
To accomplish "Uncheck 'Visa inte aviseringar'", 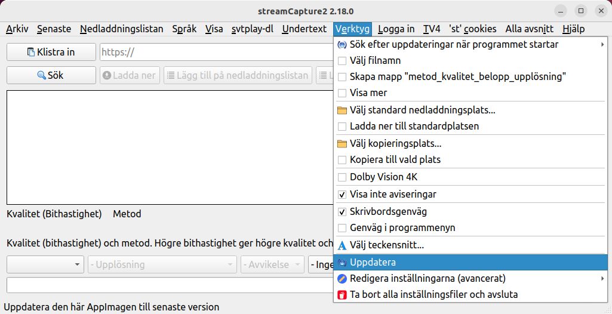I will click(x=342, y=194).
